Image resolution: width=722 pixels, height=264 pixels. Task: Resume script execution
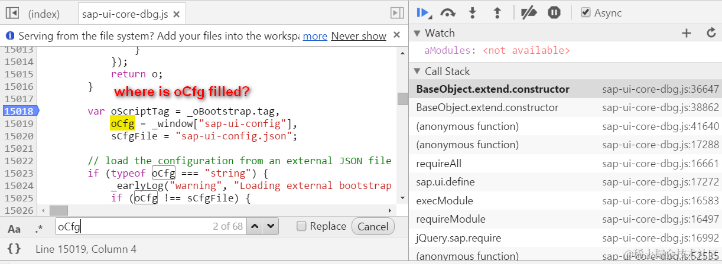click(x=424, y=12)
